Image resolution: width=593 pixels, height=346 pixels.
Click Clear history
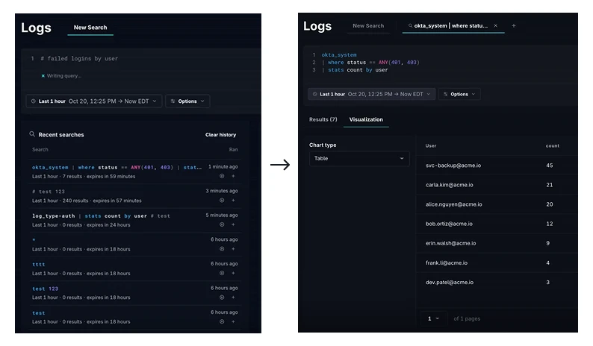(220, 135)
